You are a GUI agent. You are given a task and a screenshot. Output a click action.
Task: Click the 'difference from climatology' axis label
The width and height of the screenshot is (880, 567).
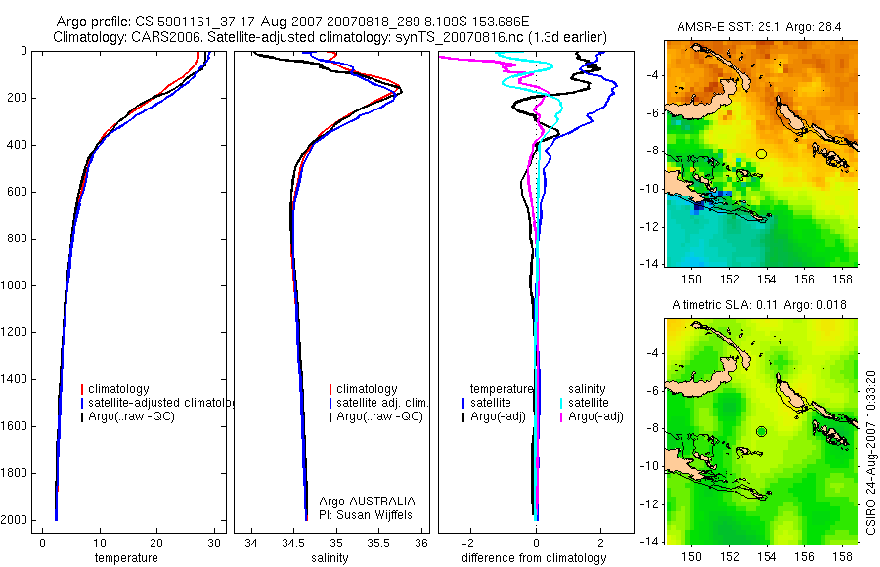click(x=534, y=558)
